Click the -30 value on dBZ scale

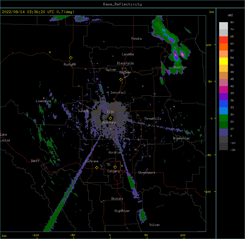233,150
